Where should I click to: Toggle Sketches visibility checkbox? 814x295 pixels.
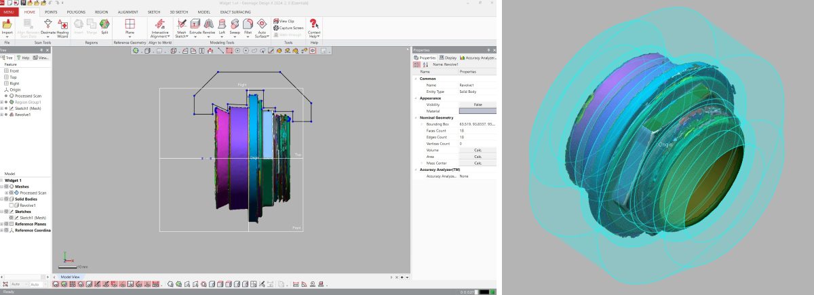pos(7,211)
